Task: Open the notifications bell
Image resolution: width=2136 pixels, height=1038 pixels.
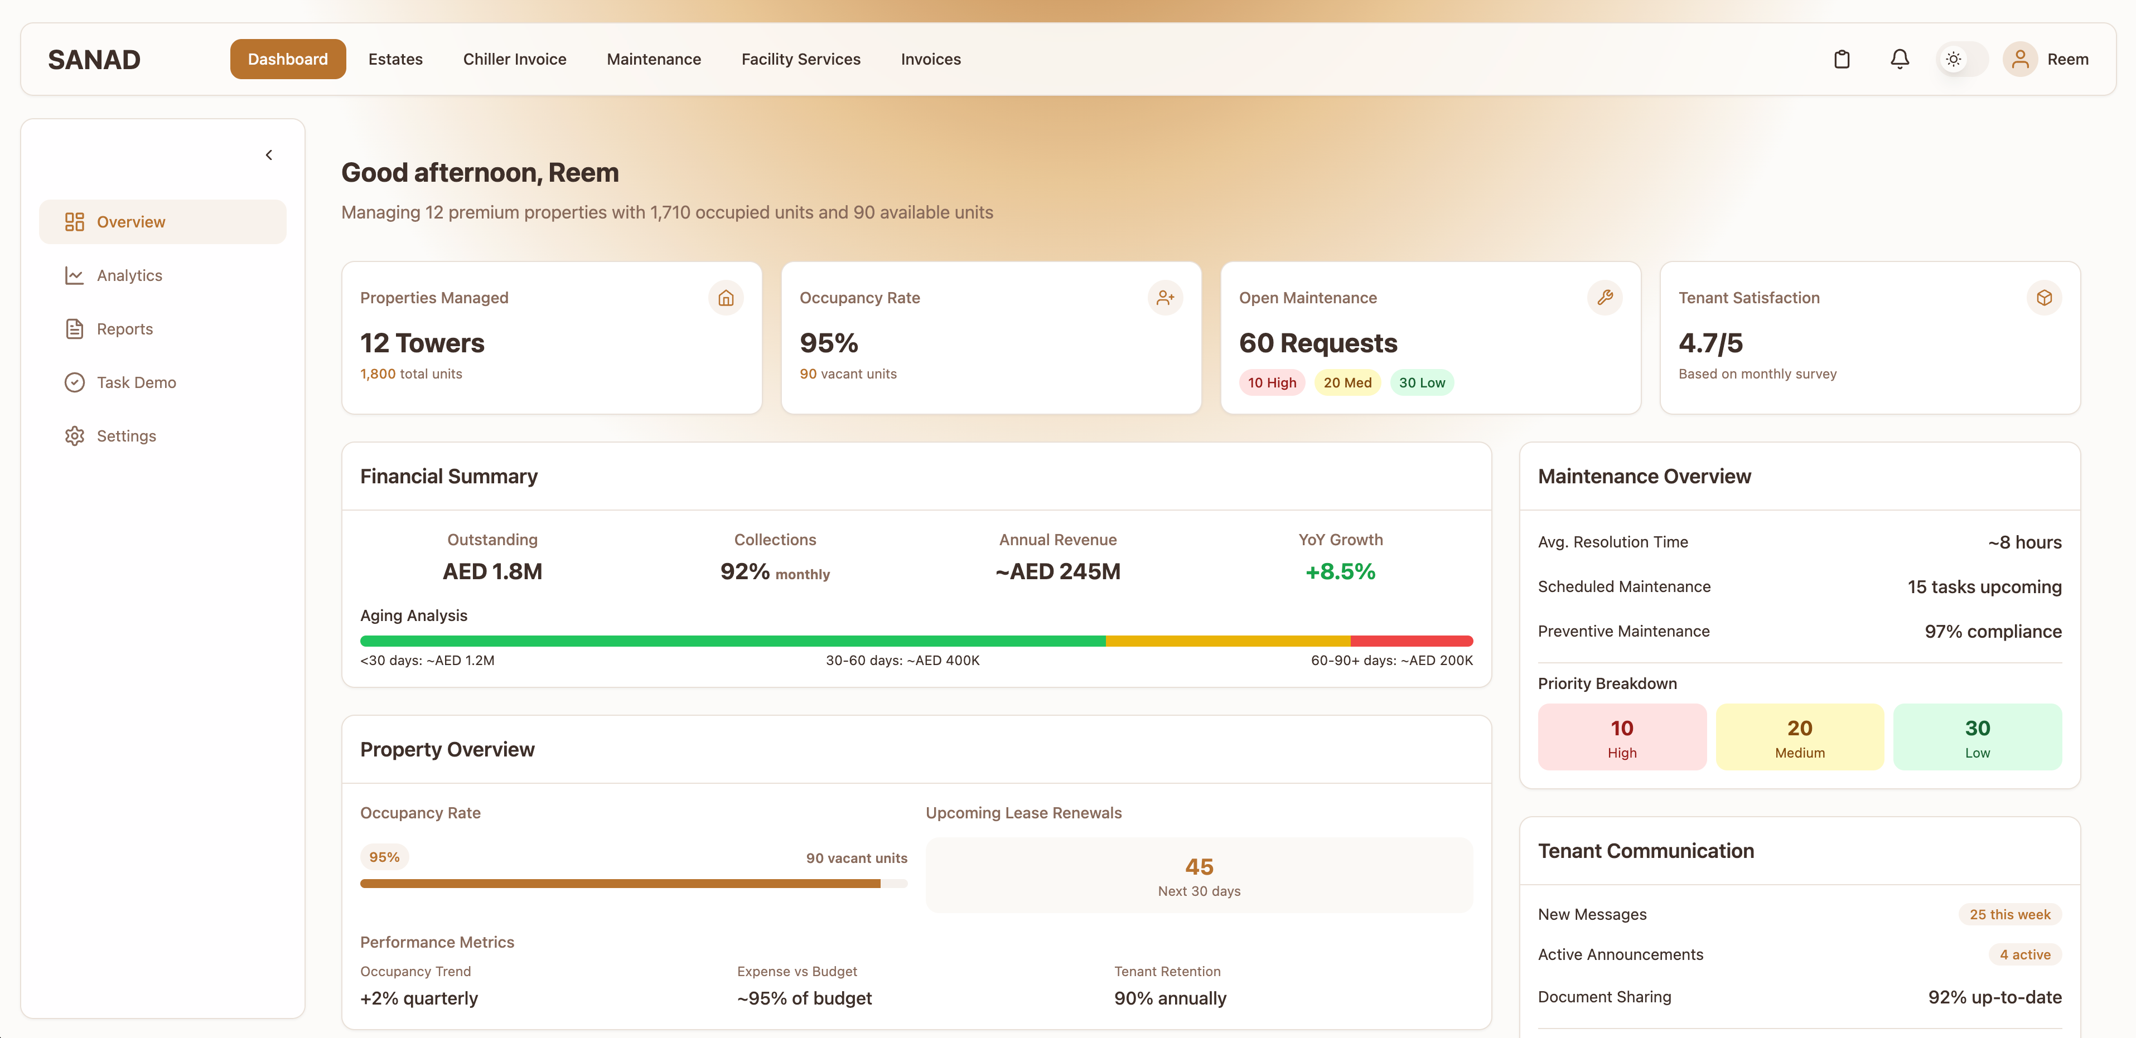Action: pos(1900,59)
